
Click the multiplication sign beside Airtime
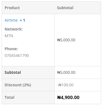point(21,20)
